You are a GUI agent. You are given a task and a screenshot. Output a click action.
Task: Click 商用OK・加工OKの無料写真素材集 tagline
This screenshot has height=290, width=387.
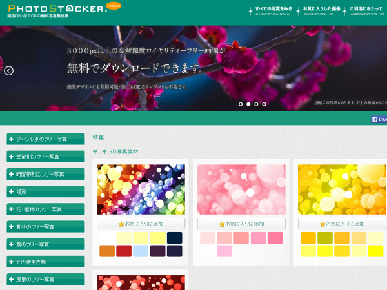38,16
